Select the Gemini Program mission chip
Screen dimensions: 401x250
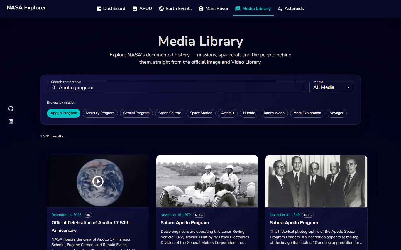coord(136,113)
